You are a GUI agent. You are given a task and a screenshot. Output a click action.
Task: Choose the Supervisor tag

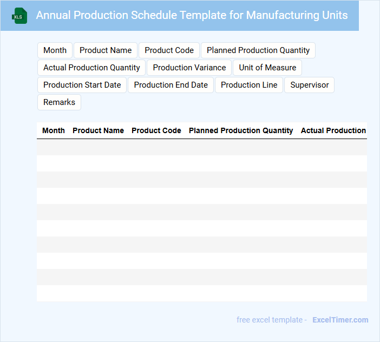(310, 85)
